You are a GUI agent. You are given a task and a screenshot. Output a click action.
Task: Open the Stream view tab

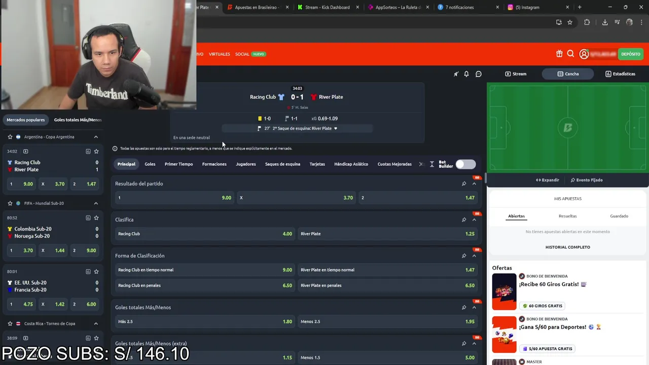click(x=516, y=74)
